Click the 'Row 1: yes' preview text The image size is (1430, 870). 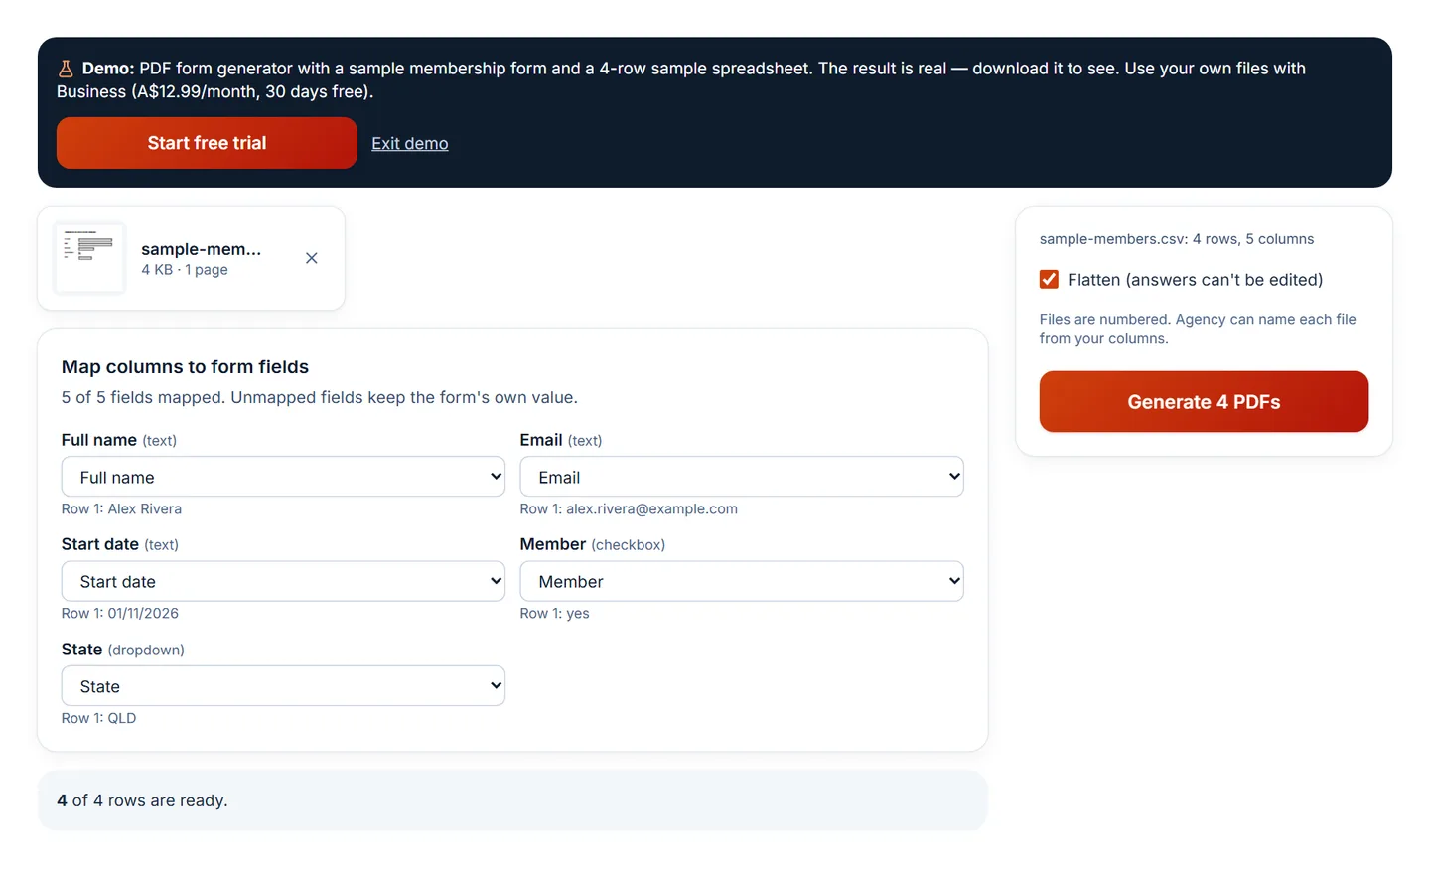click(554, 613)
